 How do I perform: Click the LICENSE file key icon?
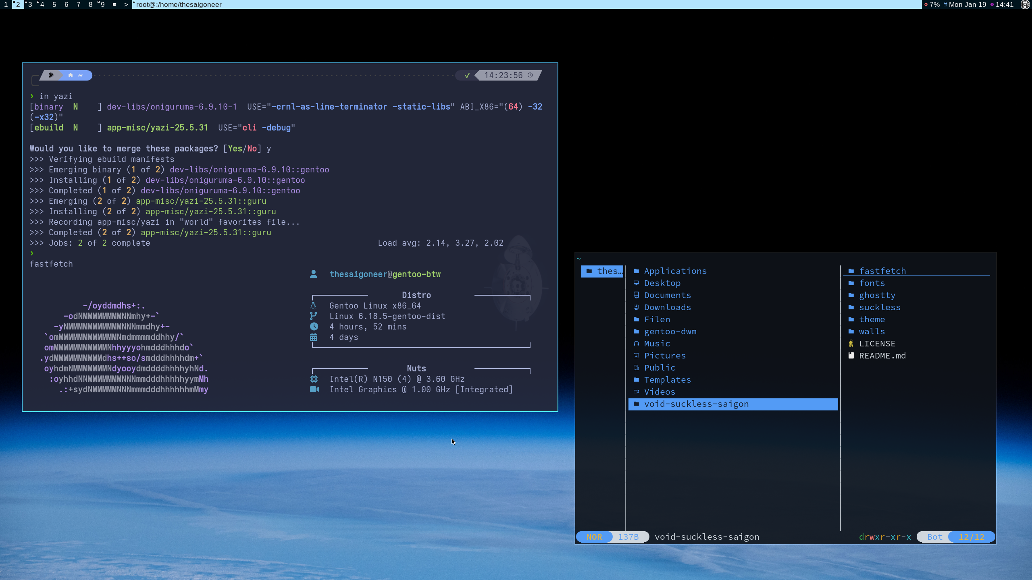tap(851, 344)
